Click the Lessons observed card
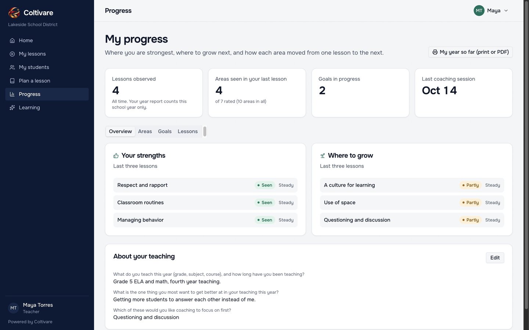529x330 pixels. tap(154, 93)
